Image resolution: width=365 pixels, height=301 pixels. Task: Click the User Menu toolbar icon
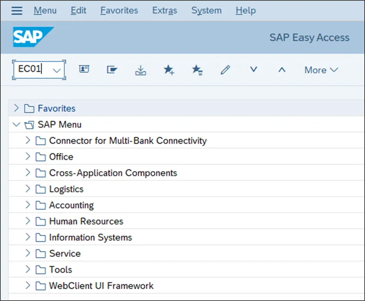[x=84, y=69]
